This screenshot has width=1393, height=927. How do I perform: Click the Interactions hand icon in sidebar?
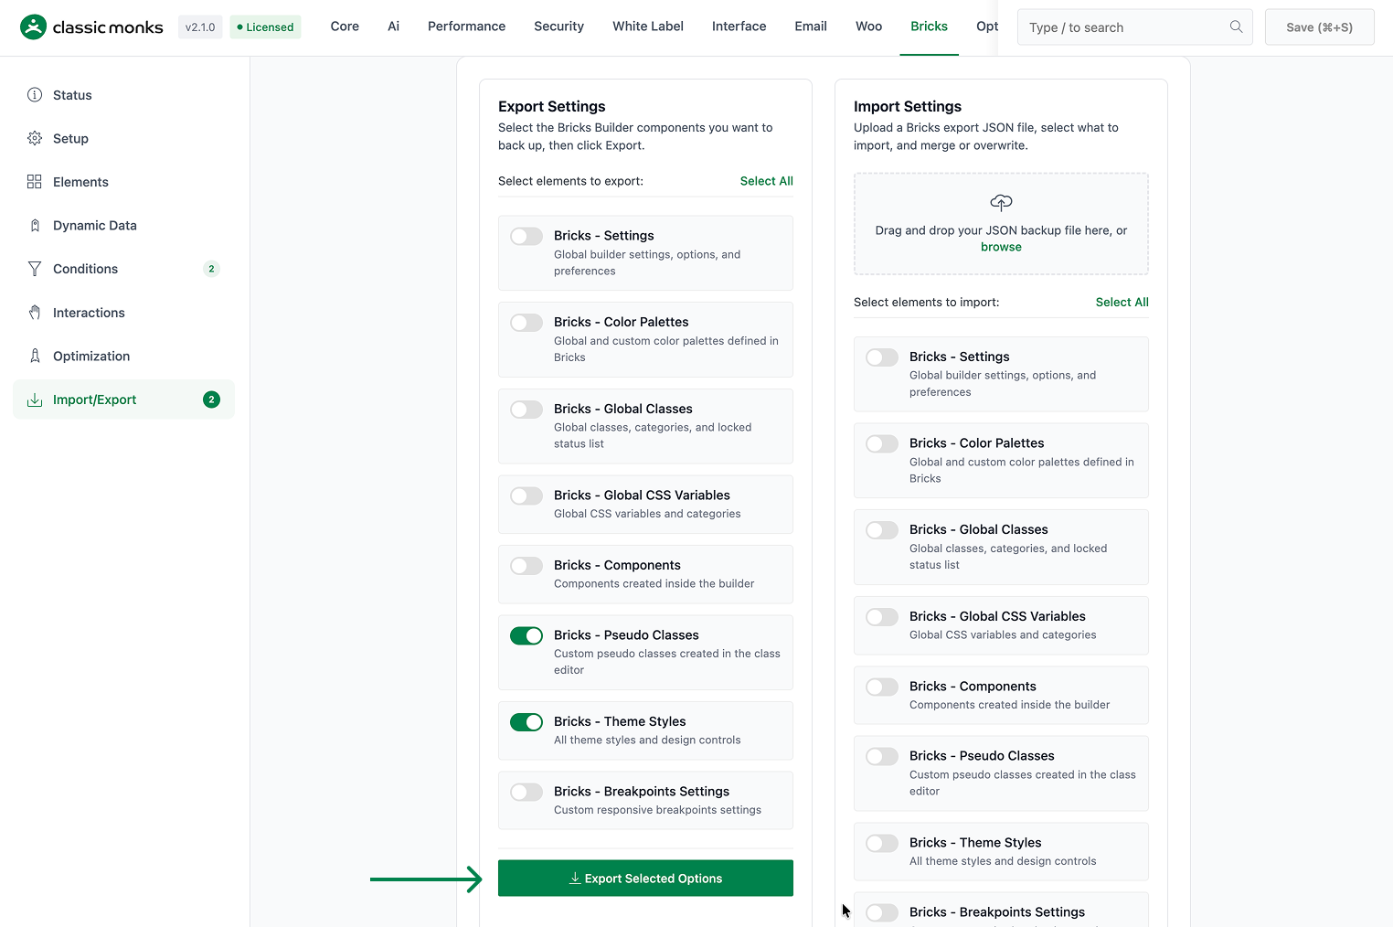tap(35, 313)
